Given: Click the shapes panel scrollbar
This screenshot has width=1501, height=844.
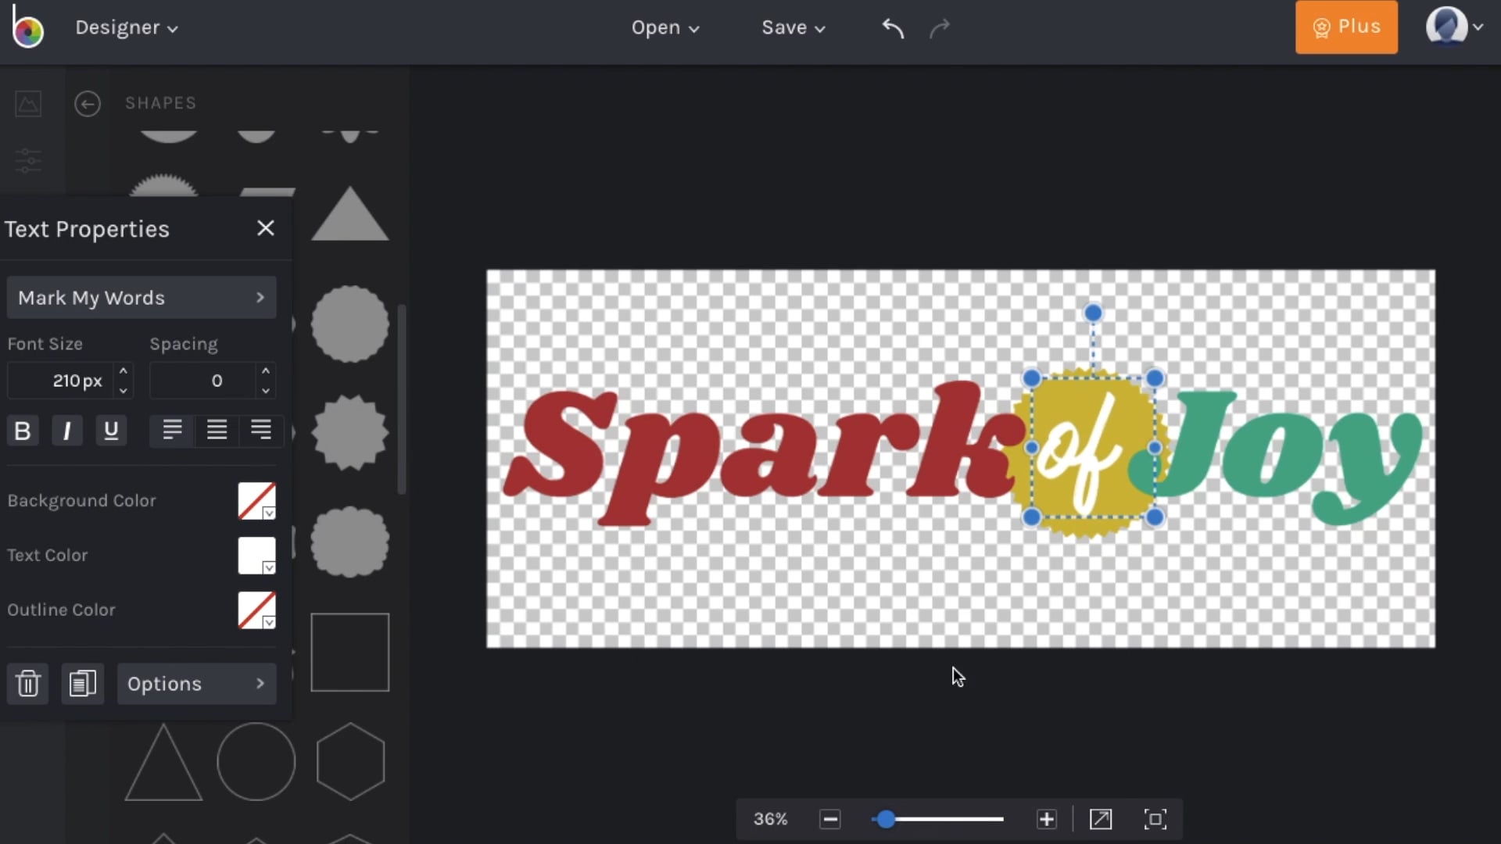Looking at the screenshot, I should [x=402, y=399].
